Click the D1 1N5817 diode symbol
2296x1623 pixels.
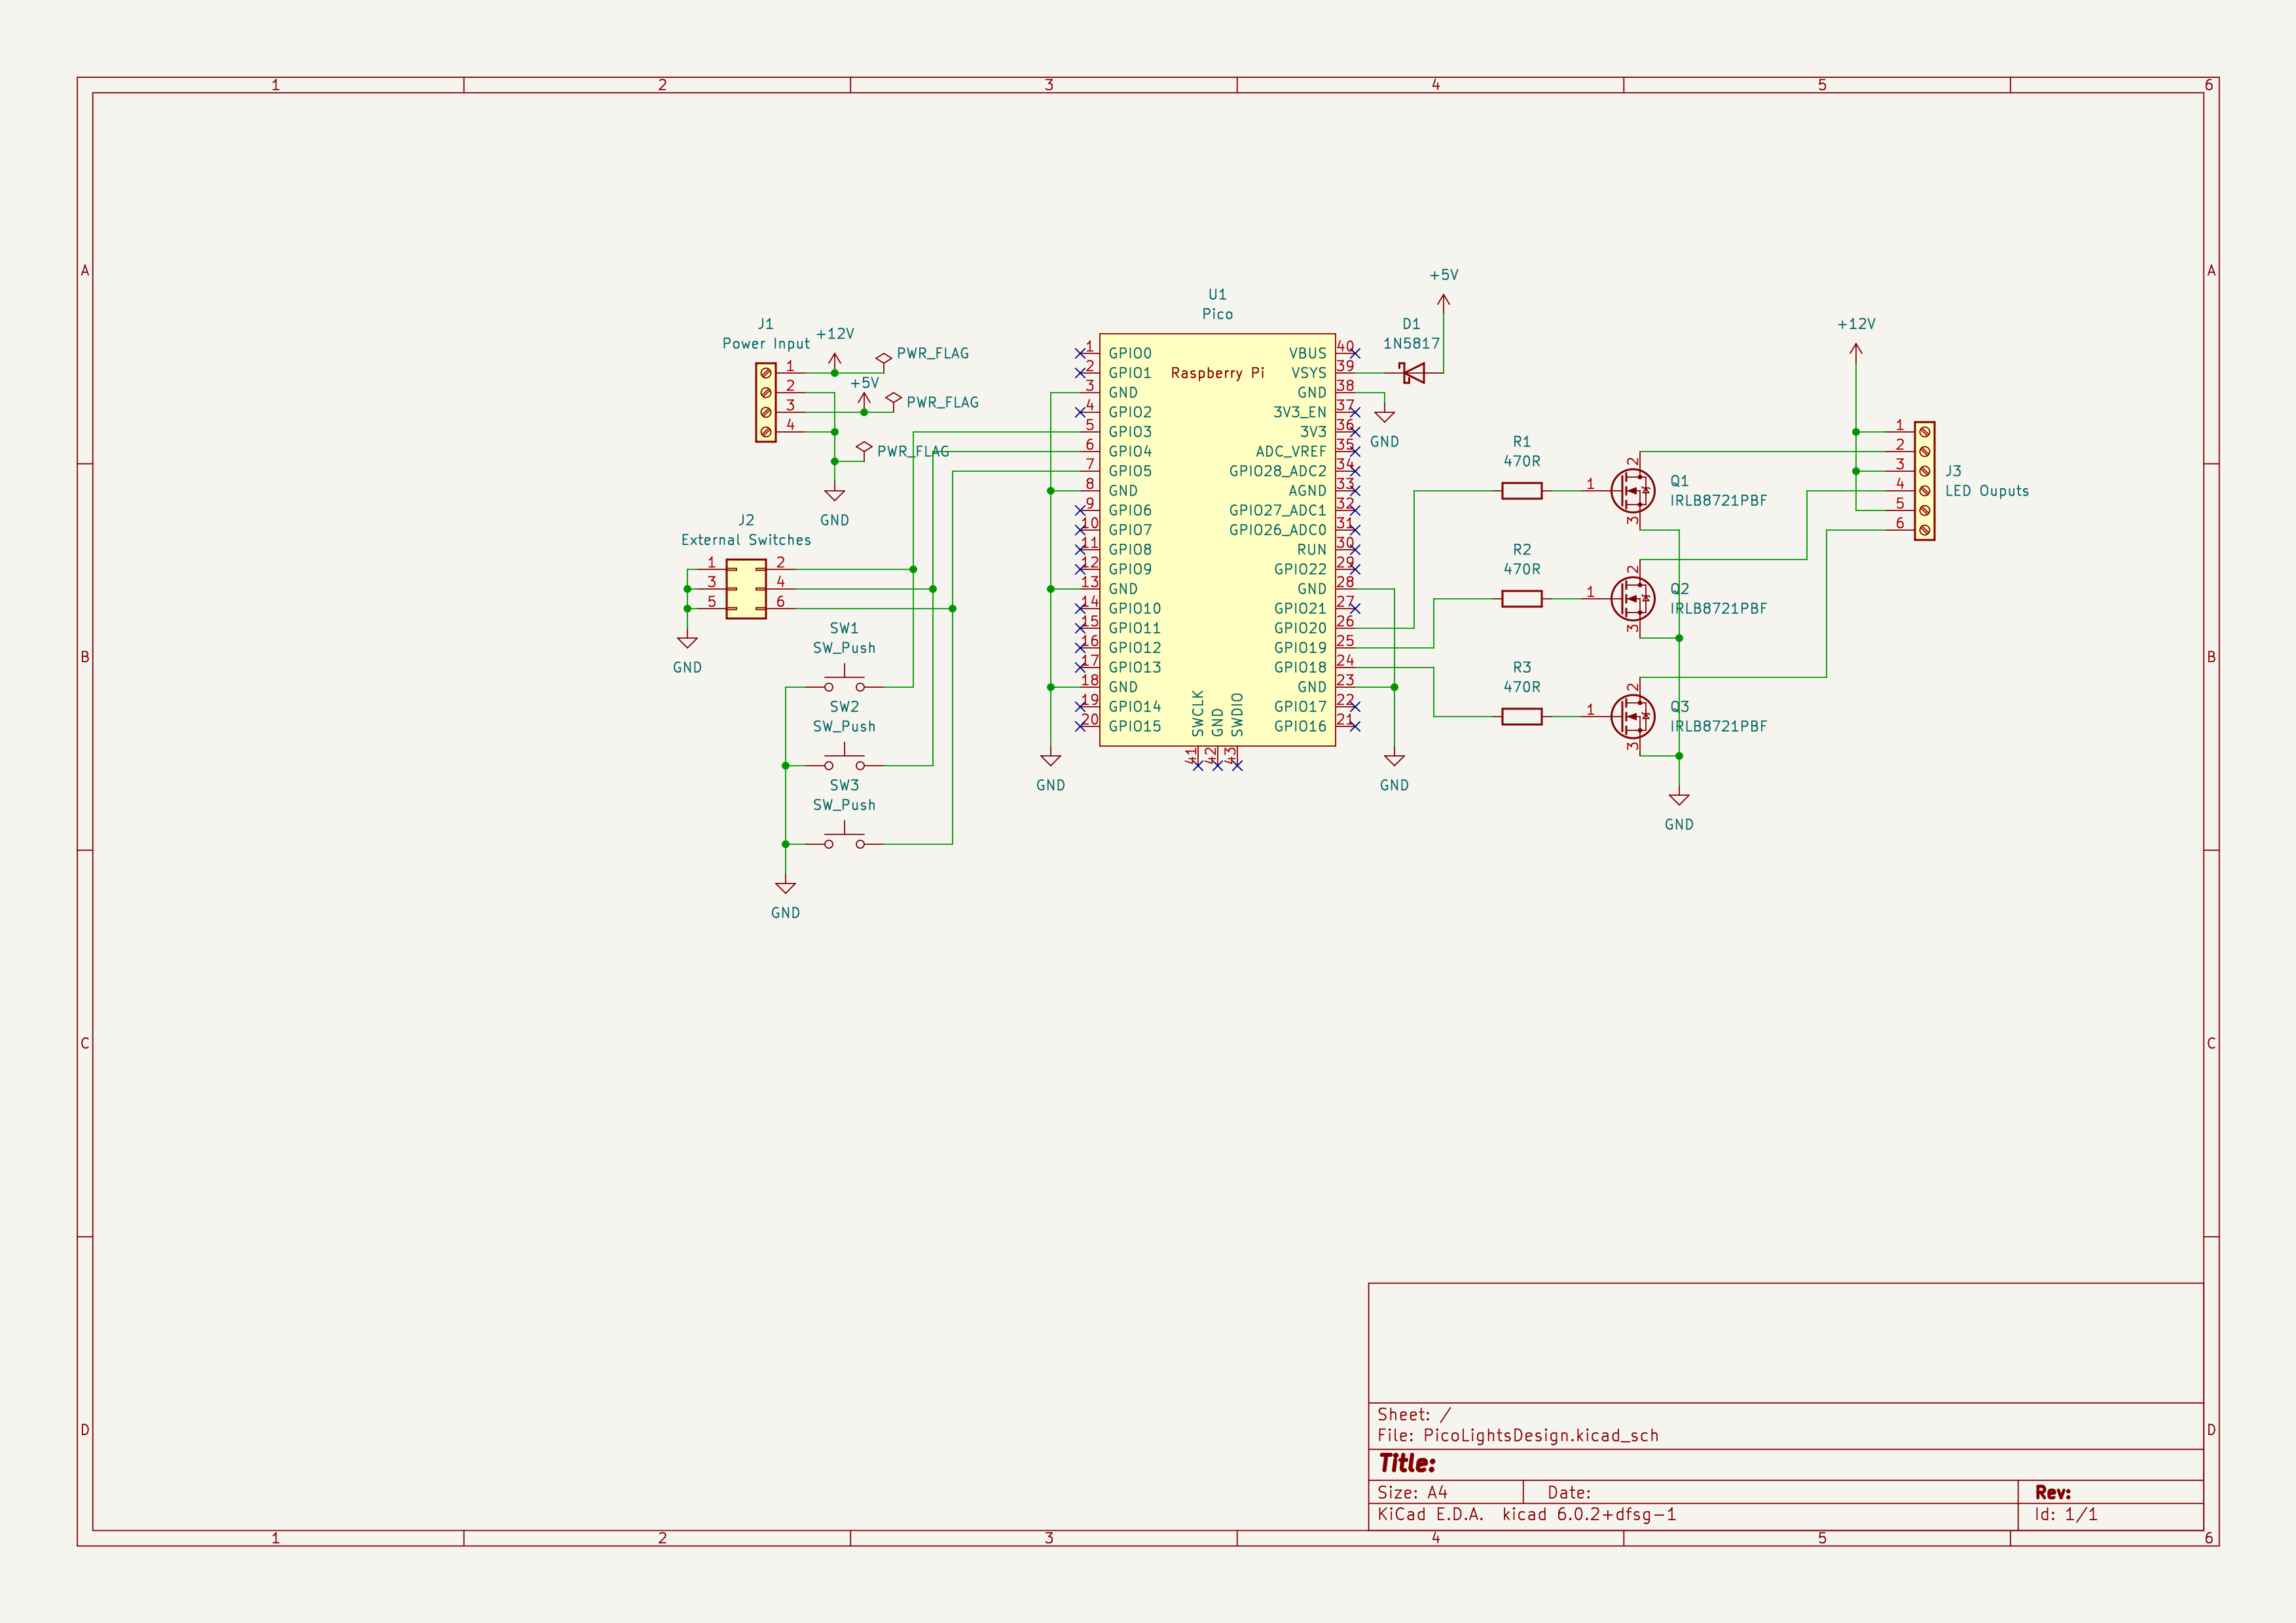tap(1413, 373)
